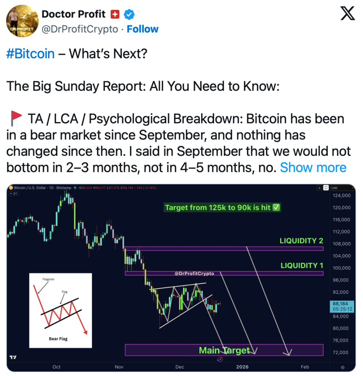Click the event marker icon below Main Target

(220, 359)
